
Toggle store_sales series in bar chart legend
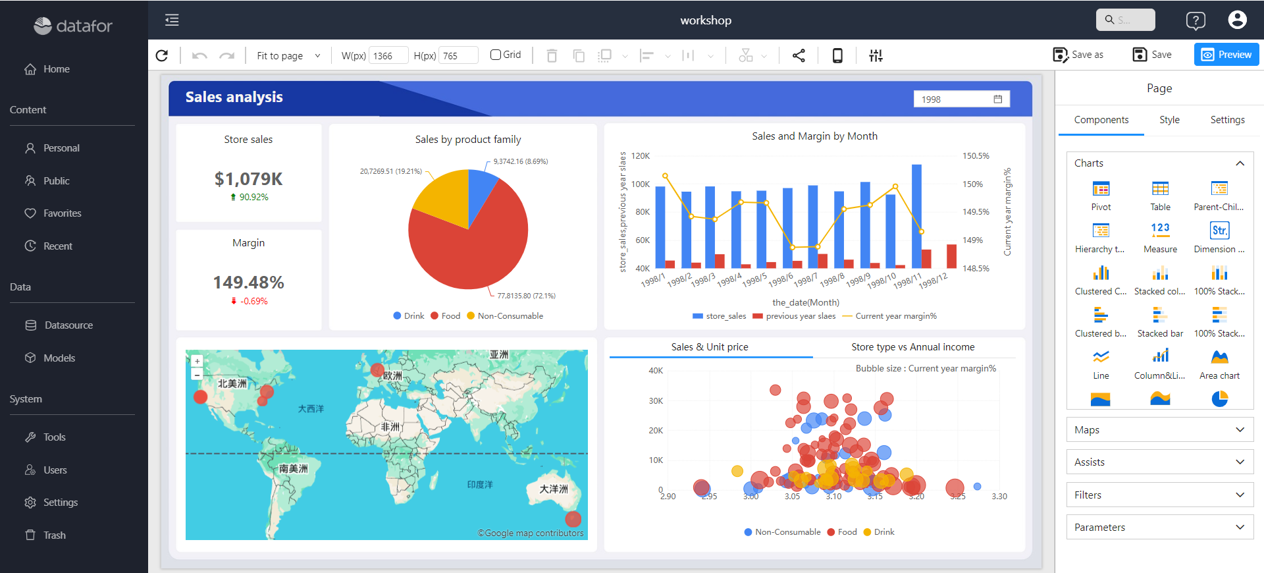(x=719, y=316)
